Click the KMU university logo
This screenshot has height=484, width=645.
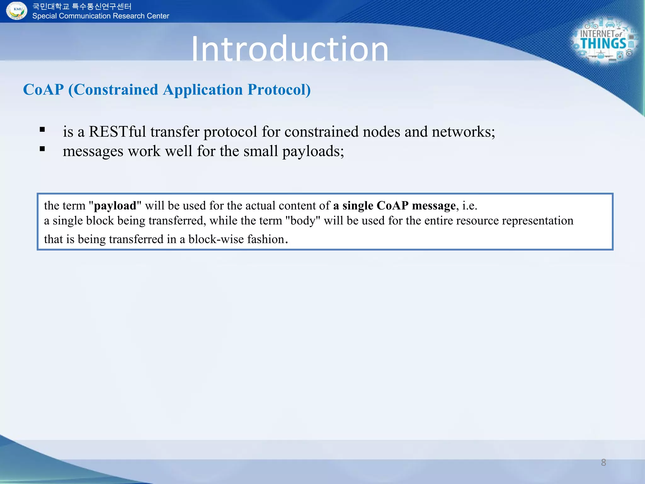(x=16, y=10)
